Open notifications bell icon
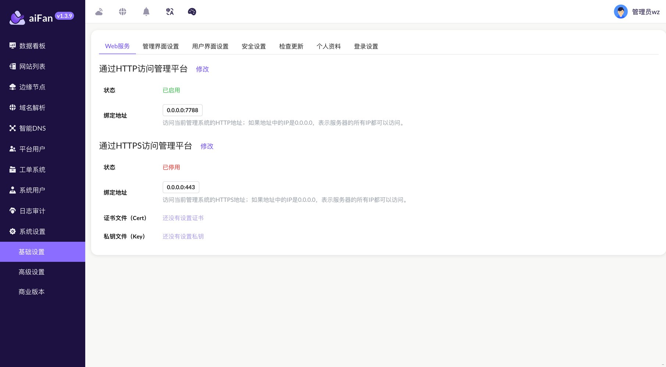666x367 pixels. click(x=146, y=12)
